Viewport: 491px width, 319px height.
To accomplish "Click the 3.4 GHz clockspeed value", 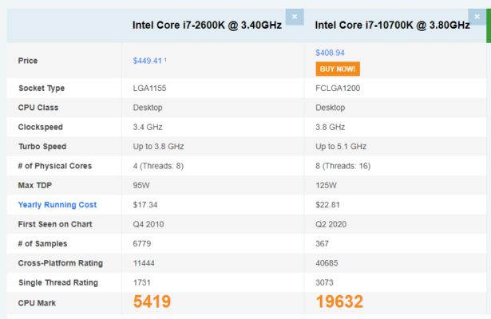I will pyautogui.click(x=148, y=127).
